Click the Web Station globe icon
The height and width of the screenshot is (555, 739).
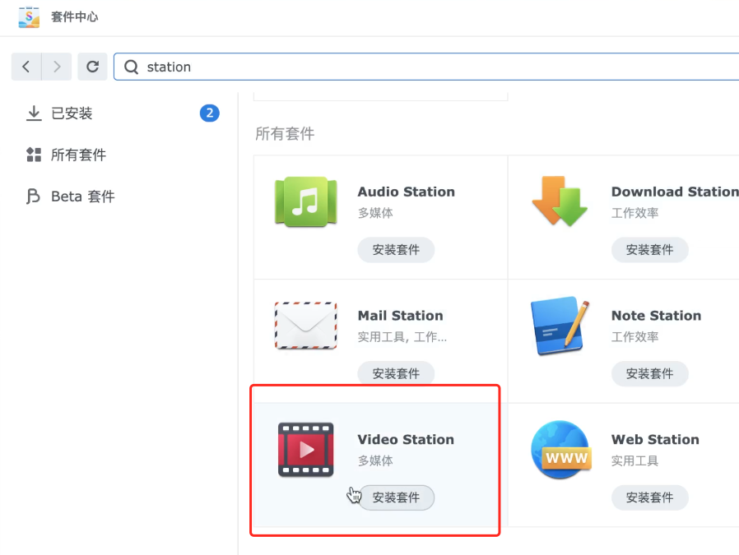click(560, 449)
